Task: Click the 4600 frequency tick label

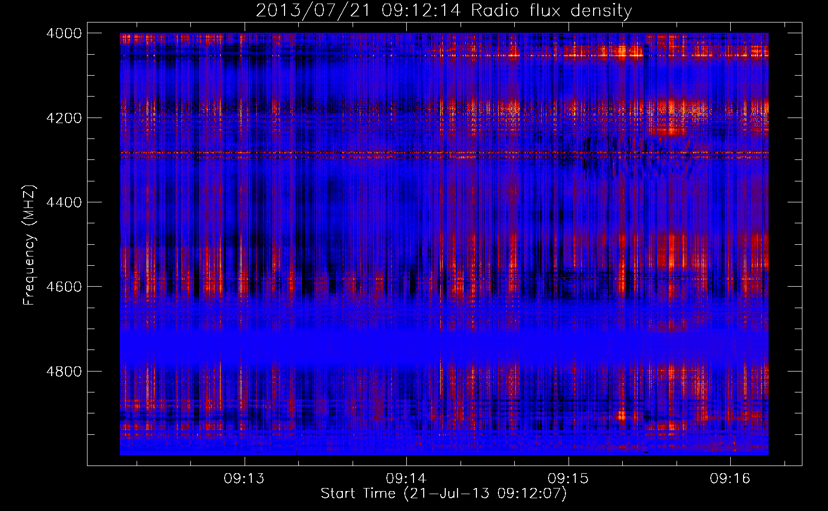Action: coord(64,287)
